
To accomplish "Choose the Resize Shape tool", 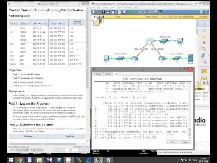I will 204,62.
